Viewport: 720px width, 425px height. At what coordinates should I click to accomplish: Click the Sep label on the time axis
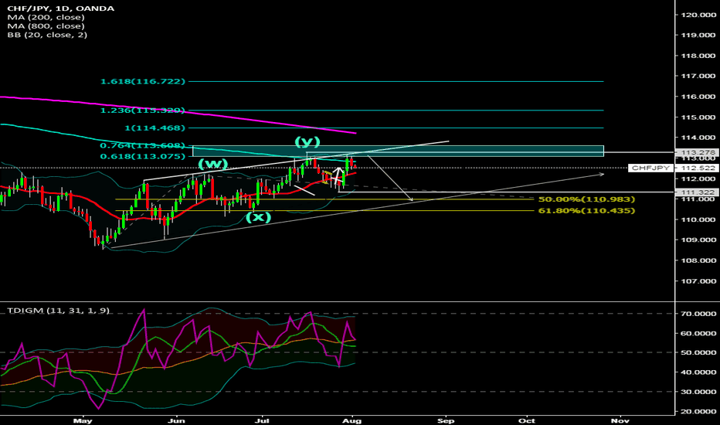[446, 420]
